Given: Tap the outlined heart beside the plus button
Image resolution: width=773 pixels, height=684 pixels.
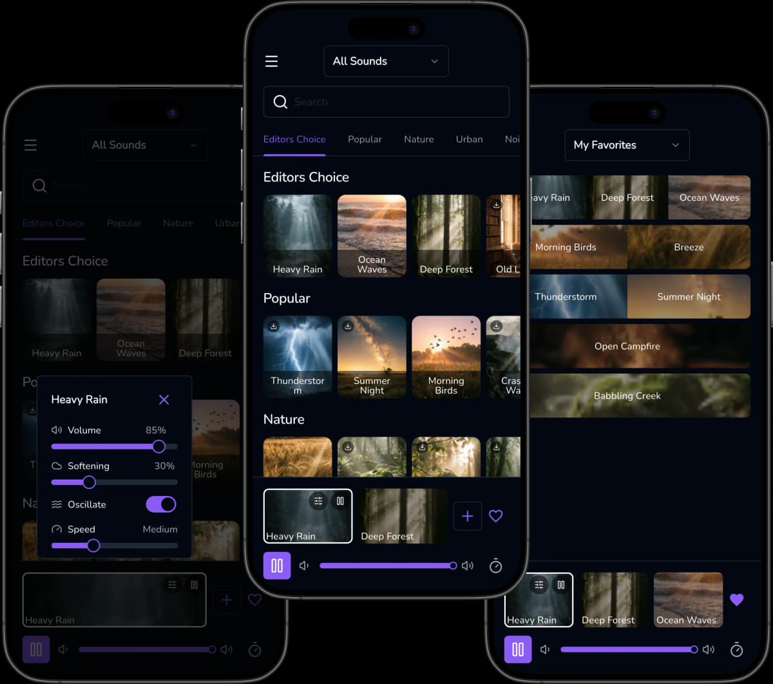Looking at the screenshot, I should tap(495, 516).
